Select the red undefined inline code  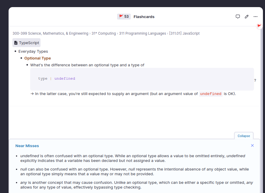(x=211, y=94)
